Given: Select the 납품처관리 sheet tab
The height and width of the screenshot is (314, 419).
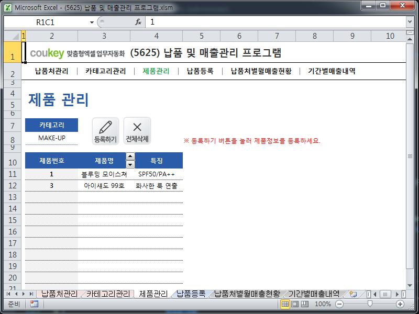Looking at the screenshot, I should click(x=59, y=294).
